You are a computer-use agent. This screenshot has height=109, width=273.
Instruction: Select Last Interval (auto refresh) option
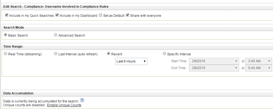[56, 54]
